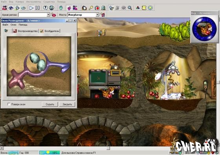Screen dimensions: 220x155
Task: Open the yellow scroll icon in the toolbar
Action: point(144,8)
